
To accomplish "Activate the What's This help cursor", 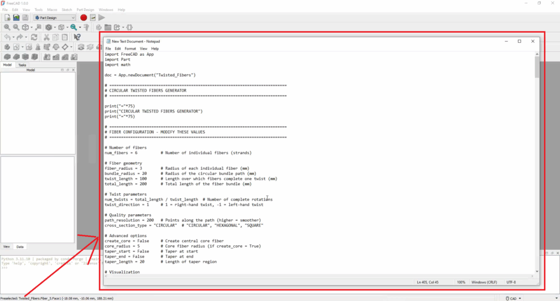I will (77, 37).
